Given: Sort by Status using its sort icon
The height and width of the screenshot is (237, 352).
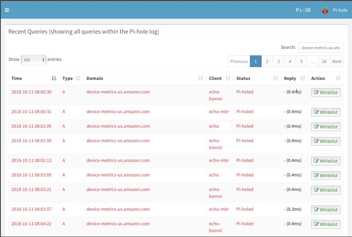Looking at the screenshot, I should [276, 78].
